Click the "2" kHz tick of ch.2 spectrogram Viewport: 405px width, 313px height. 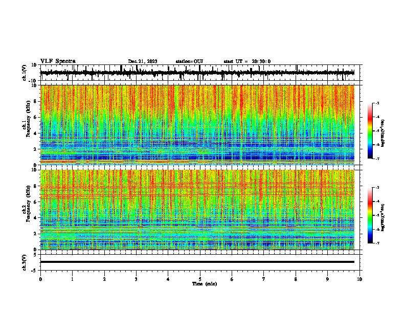(x=35, y=234)
